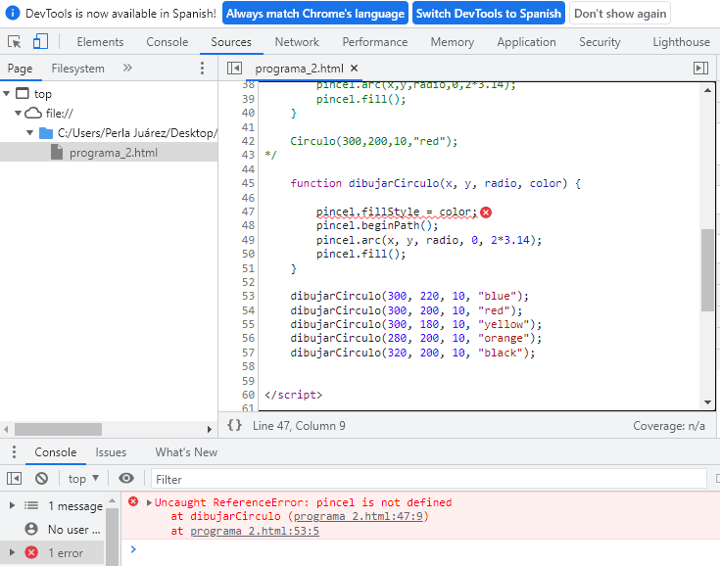Close the programa_2.html editor tab
This screenshot has height=566, width=720.
click(x=354, y=68)
